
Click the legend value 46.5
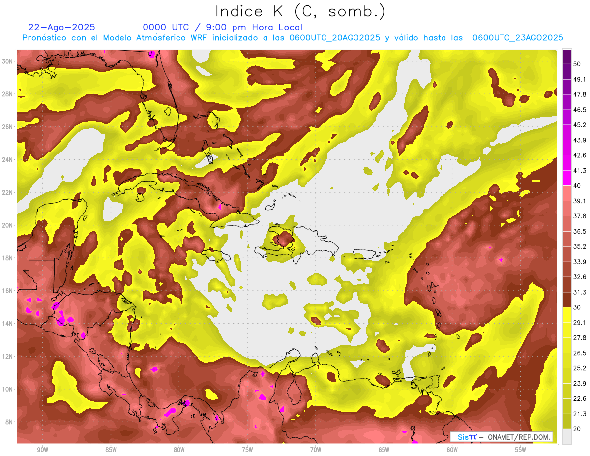click(580, 110)
